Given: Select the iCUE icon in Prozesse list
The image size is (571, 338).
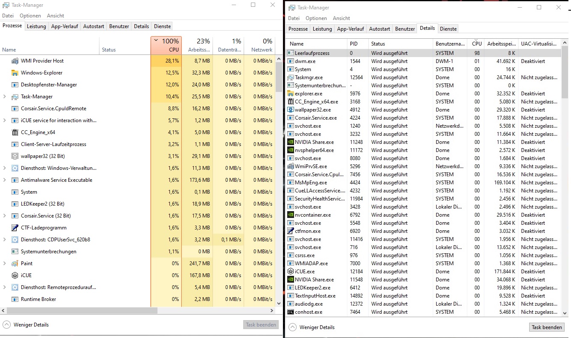Looking at the screenshot, I should click(x=15, y=275).
